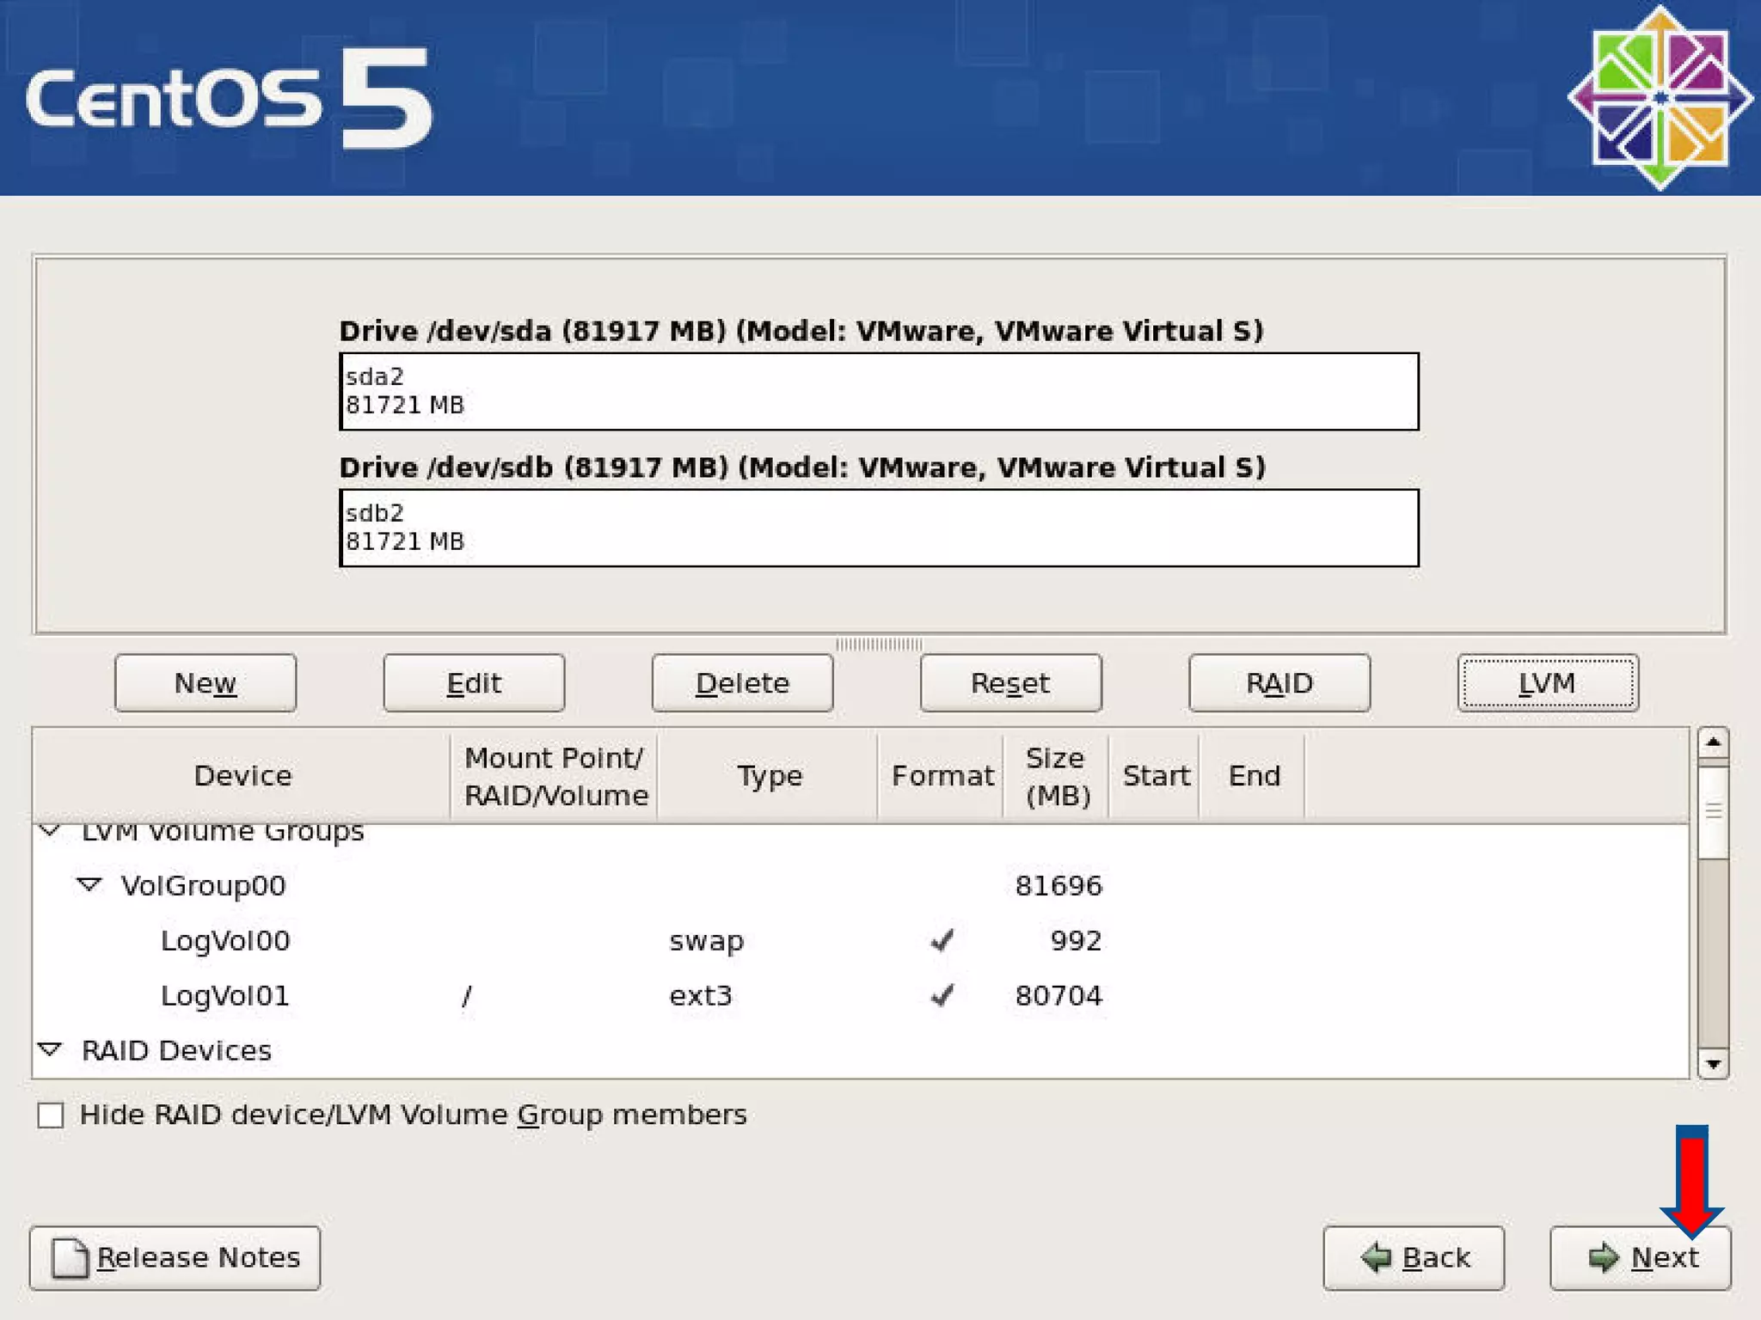The width and height of the screenshot is (1761, 1320).
Task: Collapse the VolGroup00 tree node
Action: coord(89,884)
